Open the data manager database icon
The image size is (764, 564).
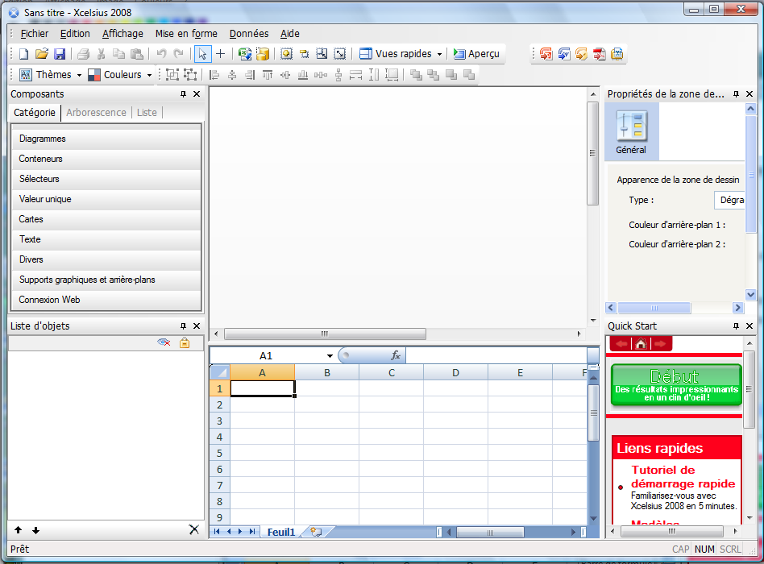click(263, 54)
